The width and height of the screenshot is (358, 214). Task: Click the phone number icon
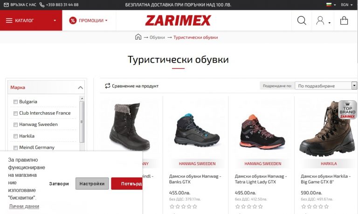42,5
